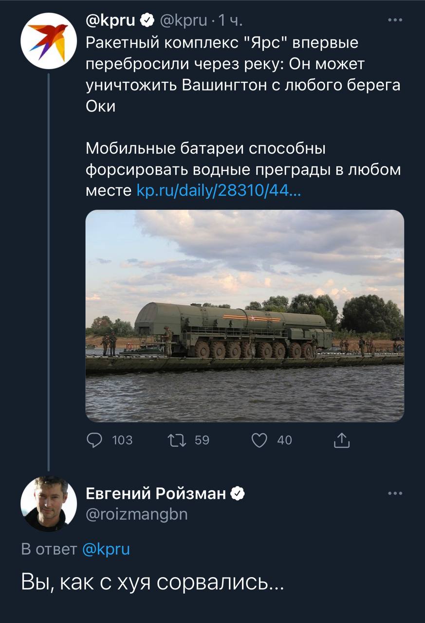Click the @roizmangbn handle

coord(136,514)
